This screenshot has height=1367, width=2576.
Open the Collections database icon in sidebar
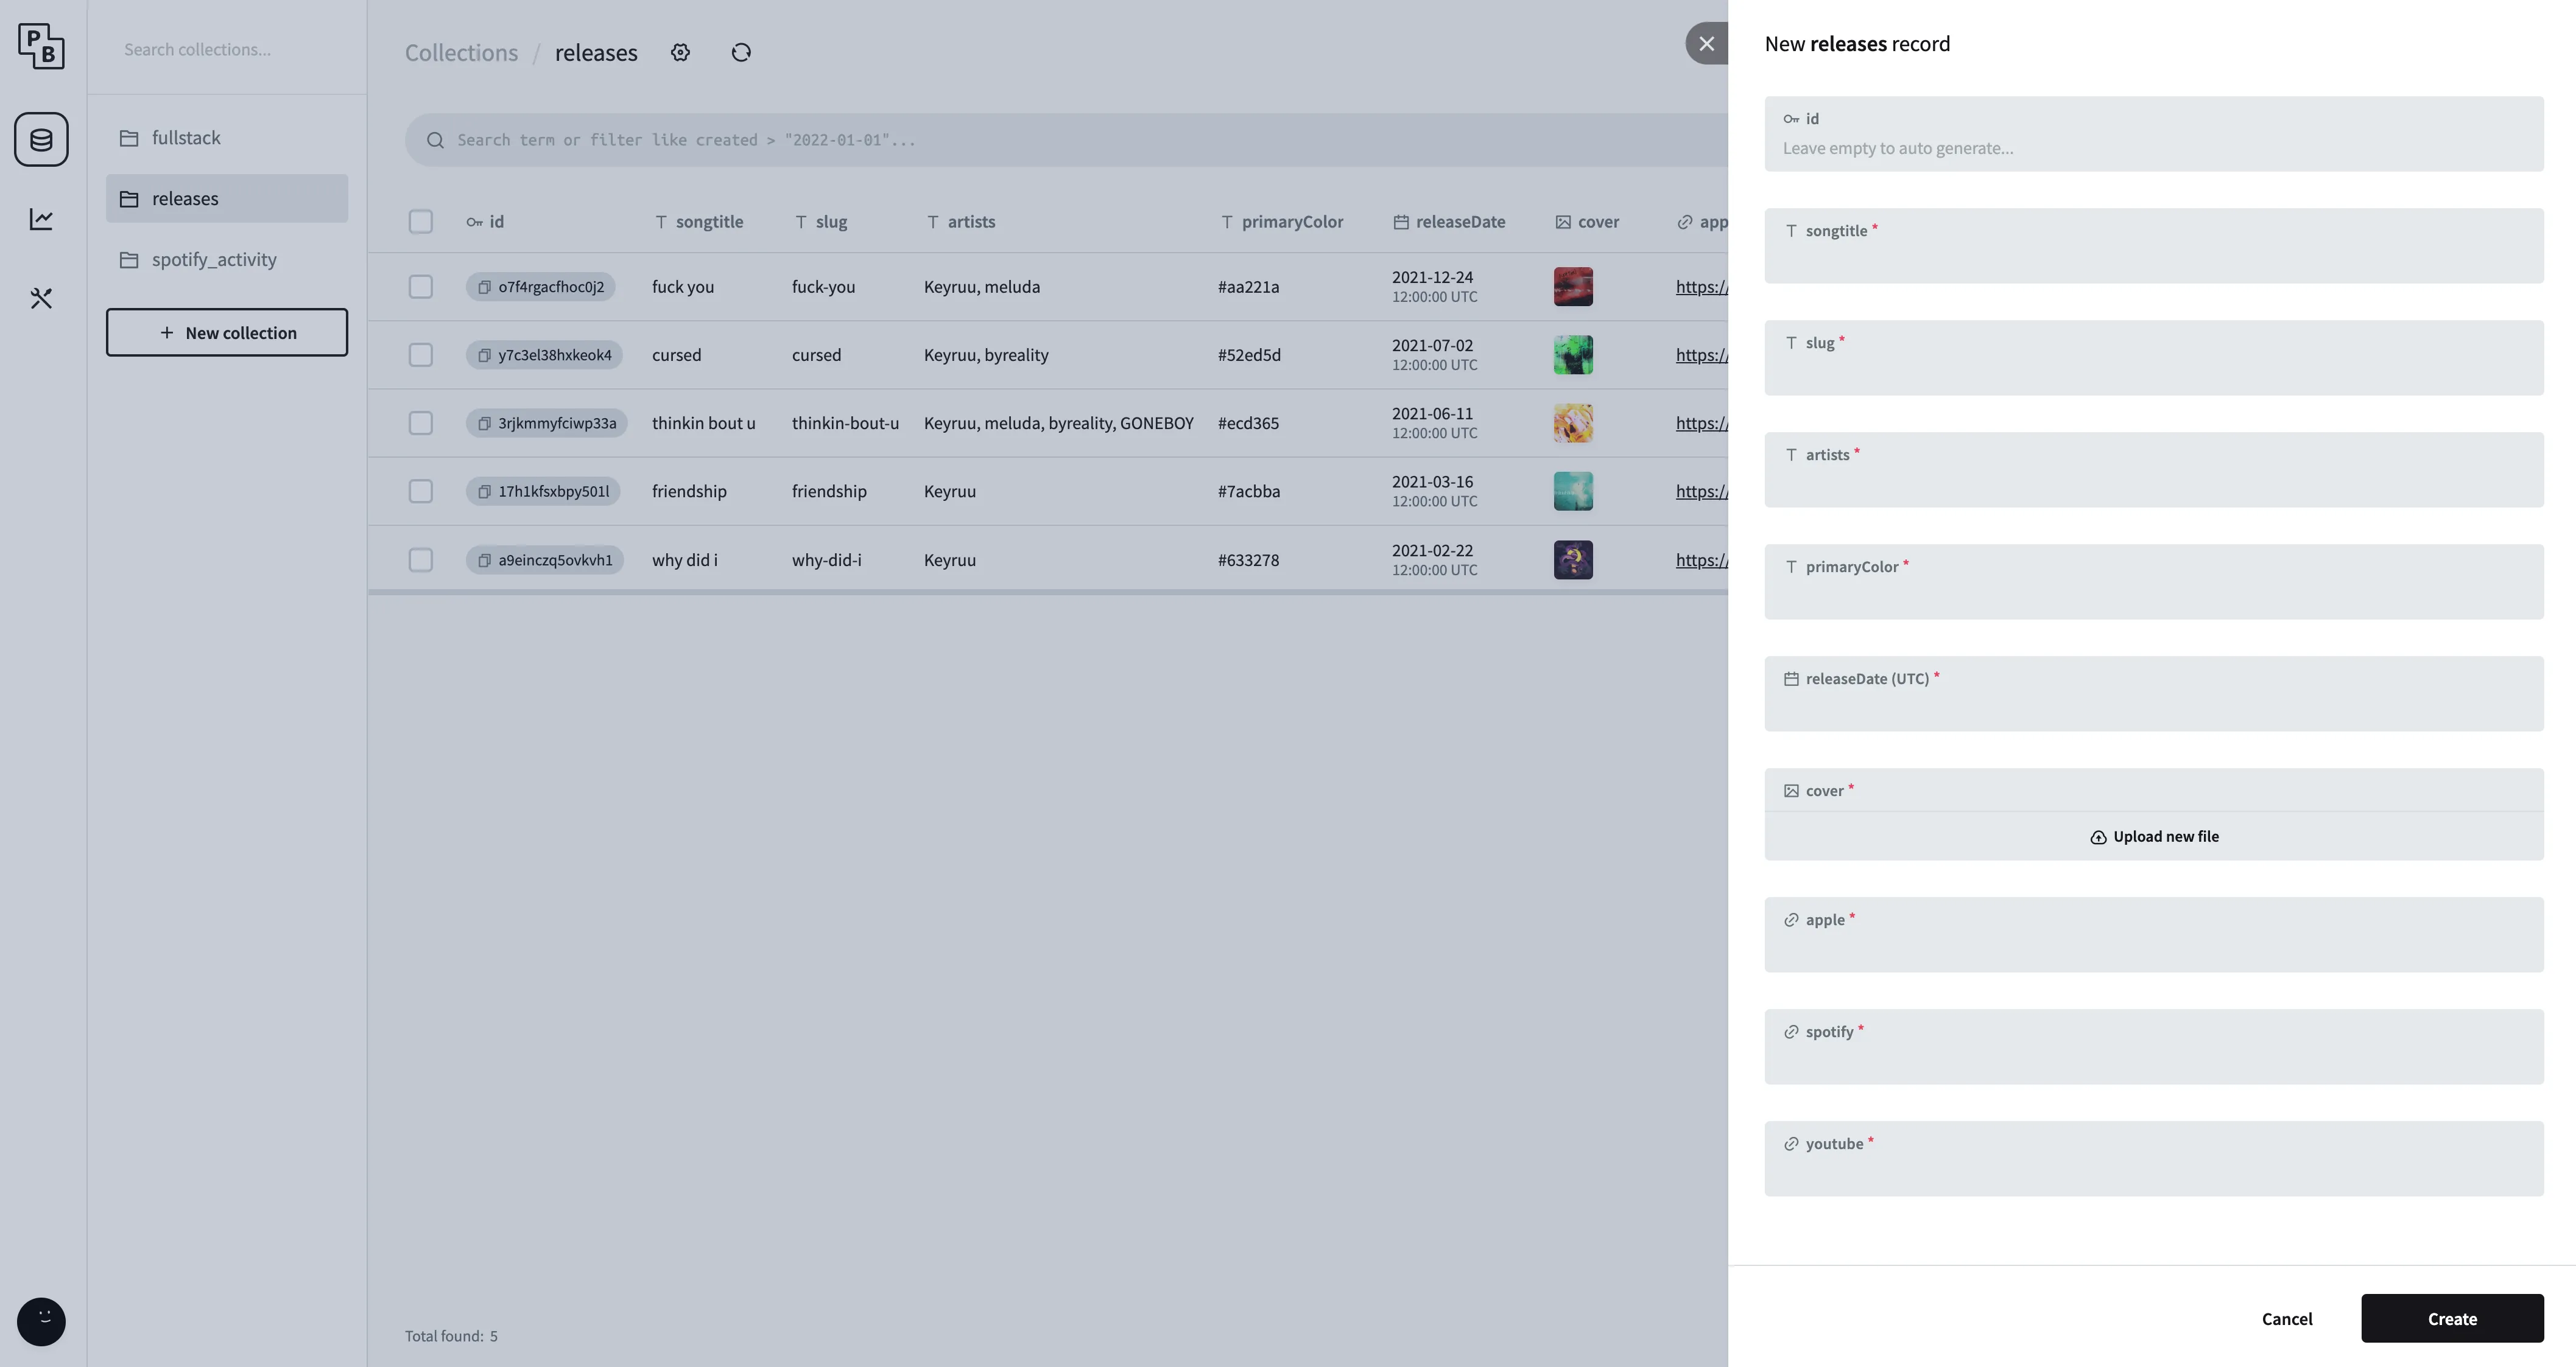coord(41,139)
